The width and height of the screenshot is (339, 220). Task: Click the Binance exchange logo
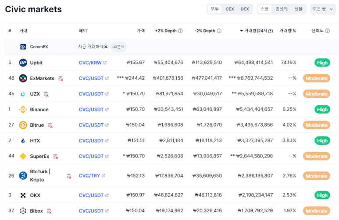click(x=23, y=110)
